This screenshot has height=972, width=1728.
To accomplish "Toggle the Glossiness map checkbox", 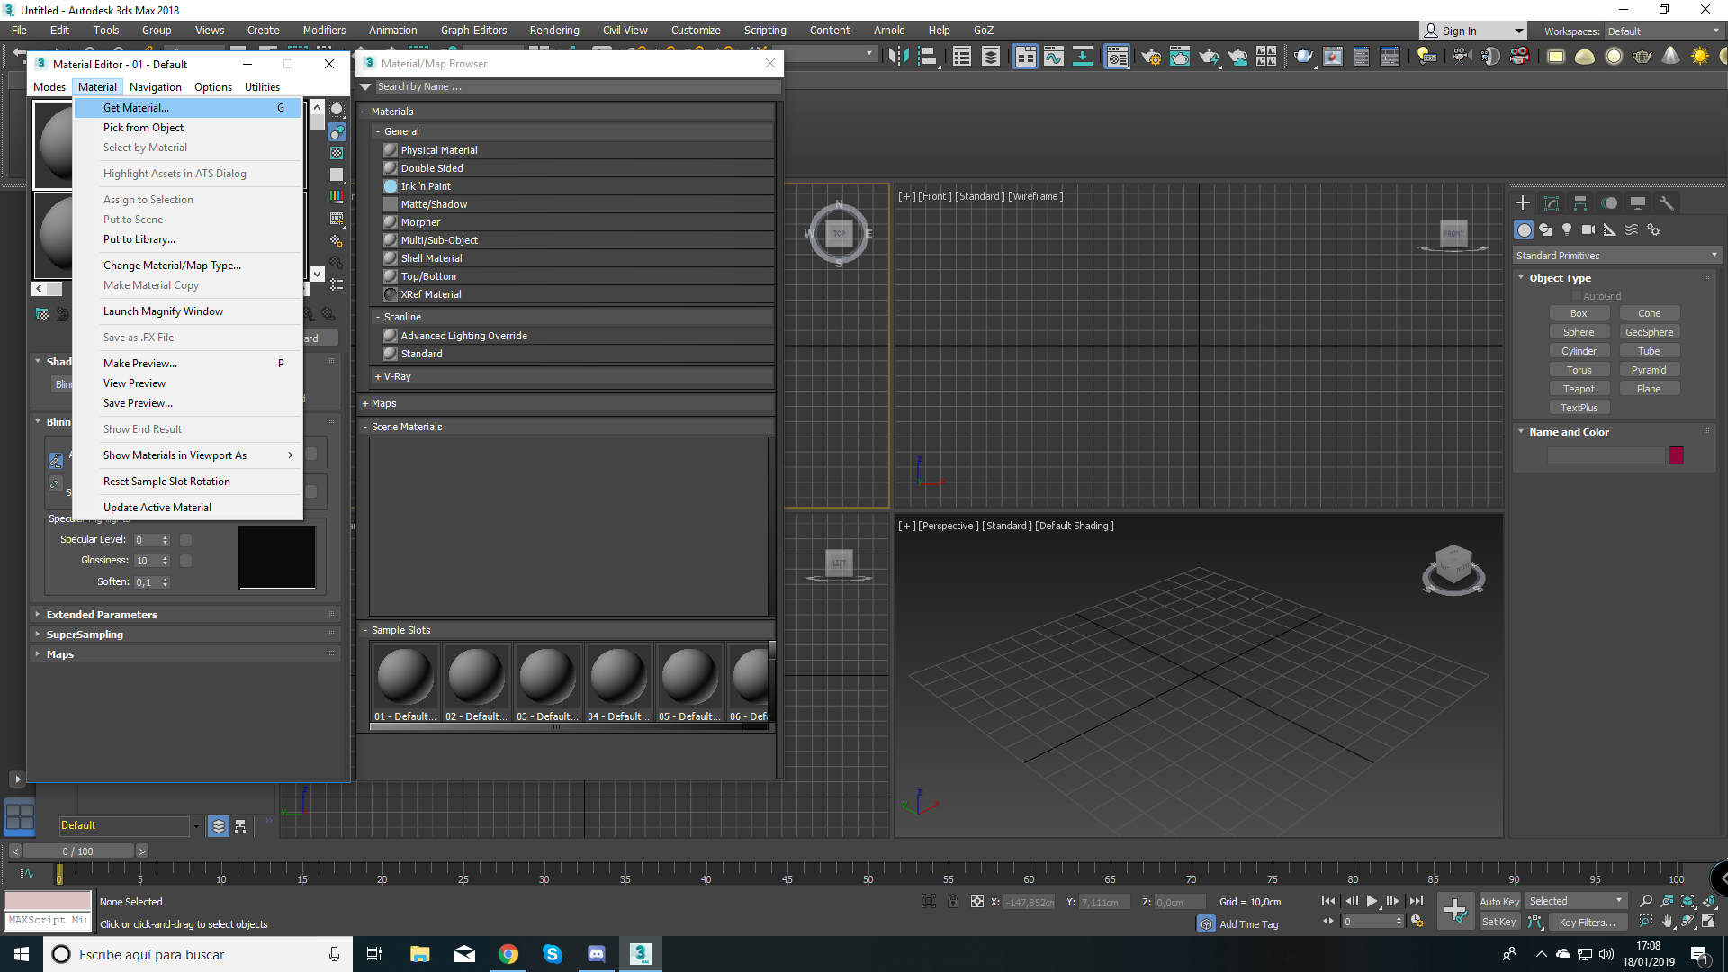I will pyautogui.click(x=186, y=561).
